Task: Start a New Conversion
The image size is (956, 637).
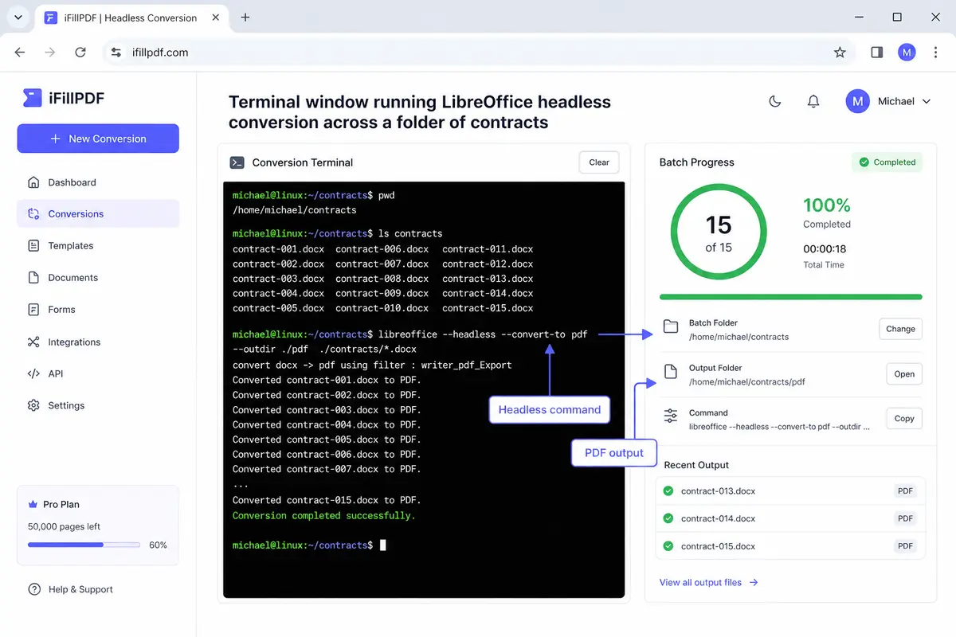Action: pyautogui.click(x=98, y=139)
